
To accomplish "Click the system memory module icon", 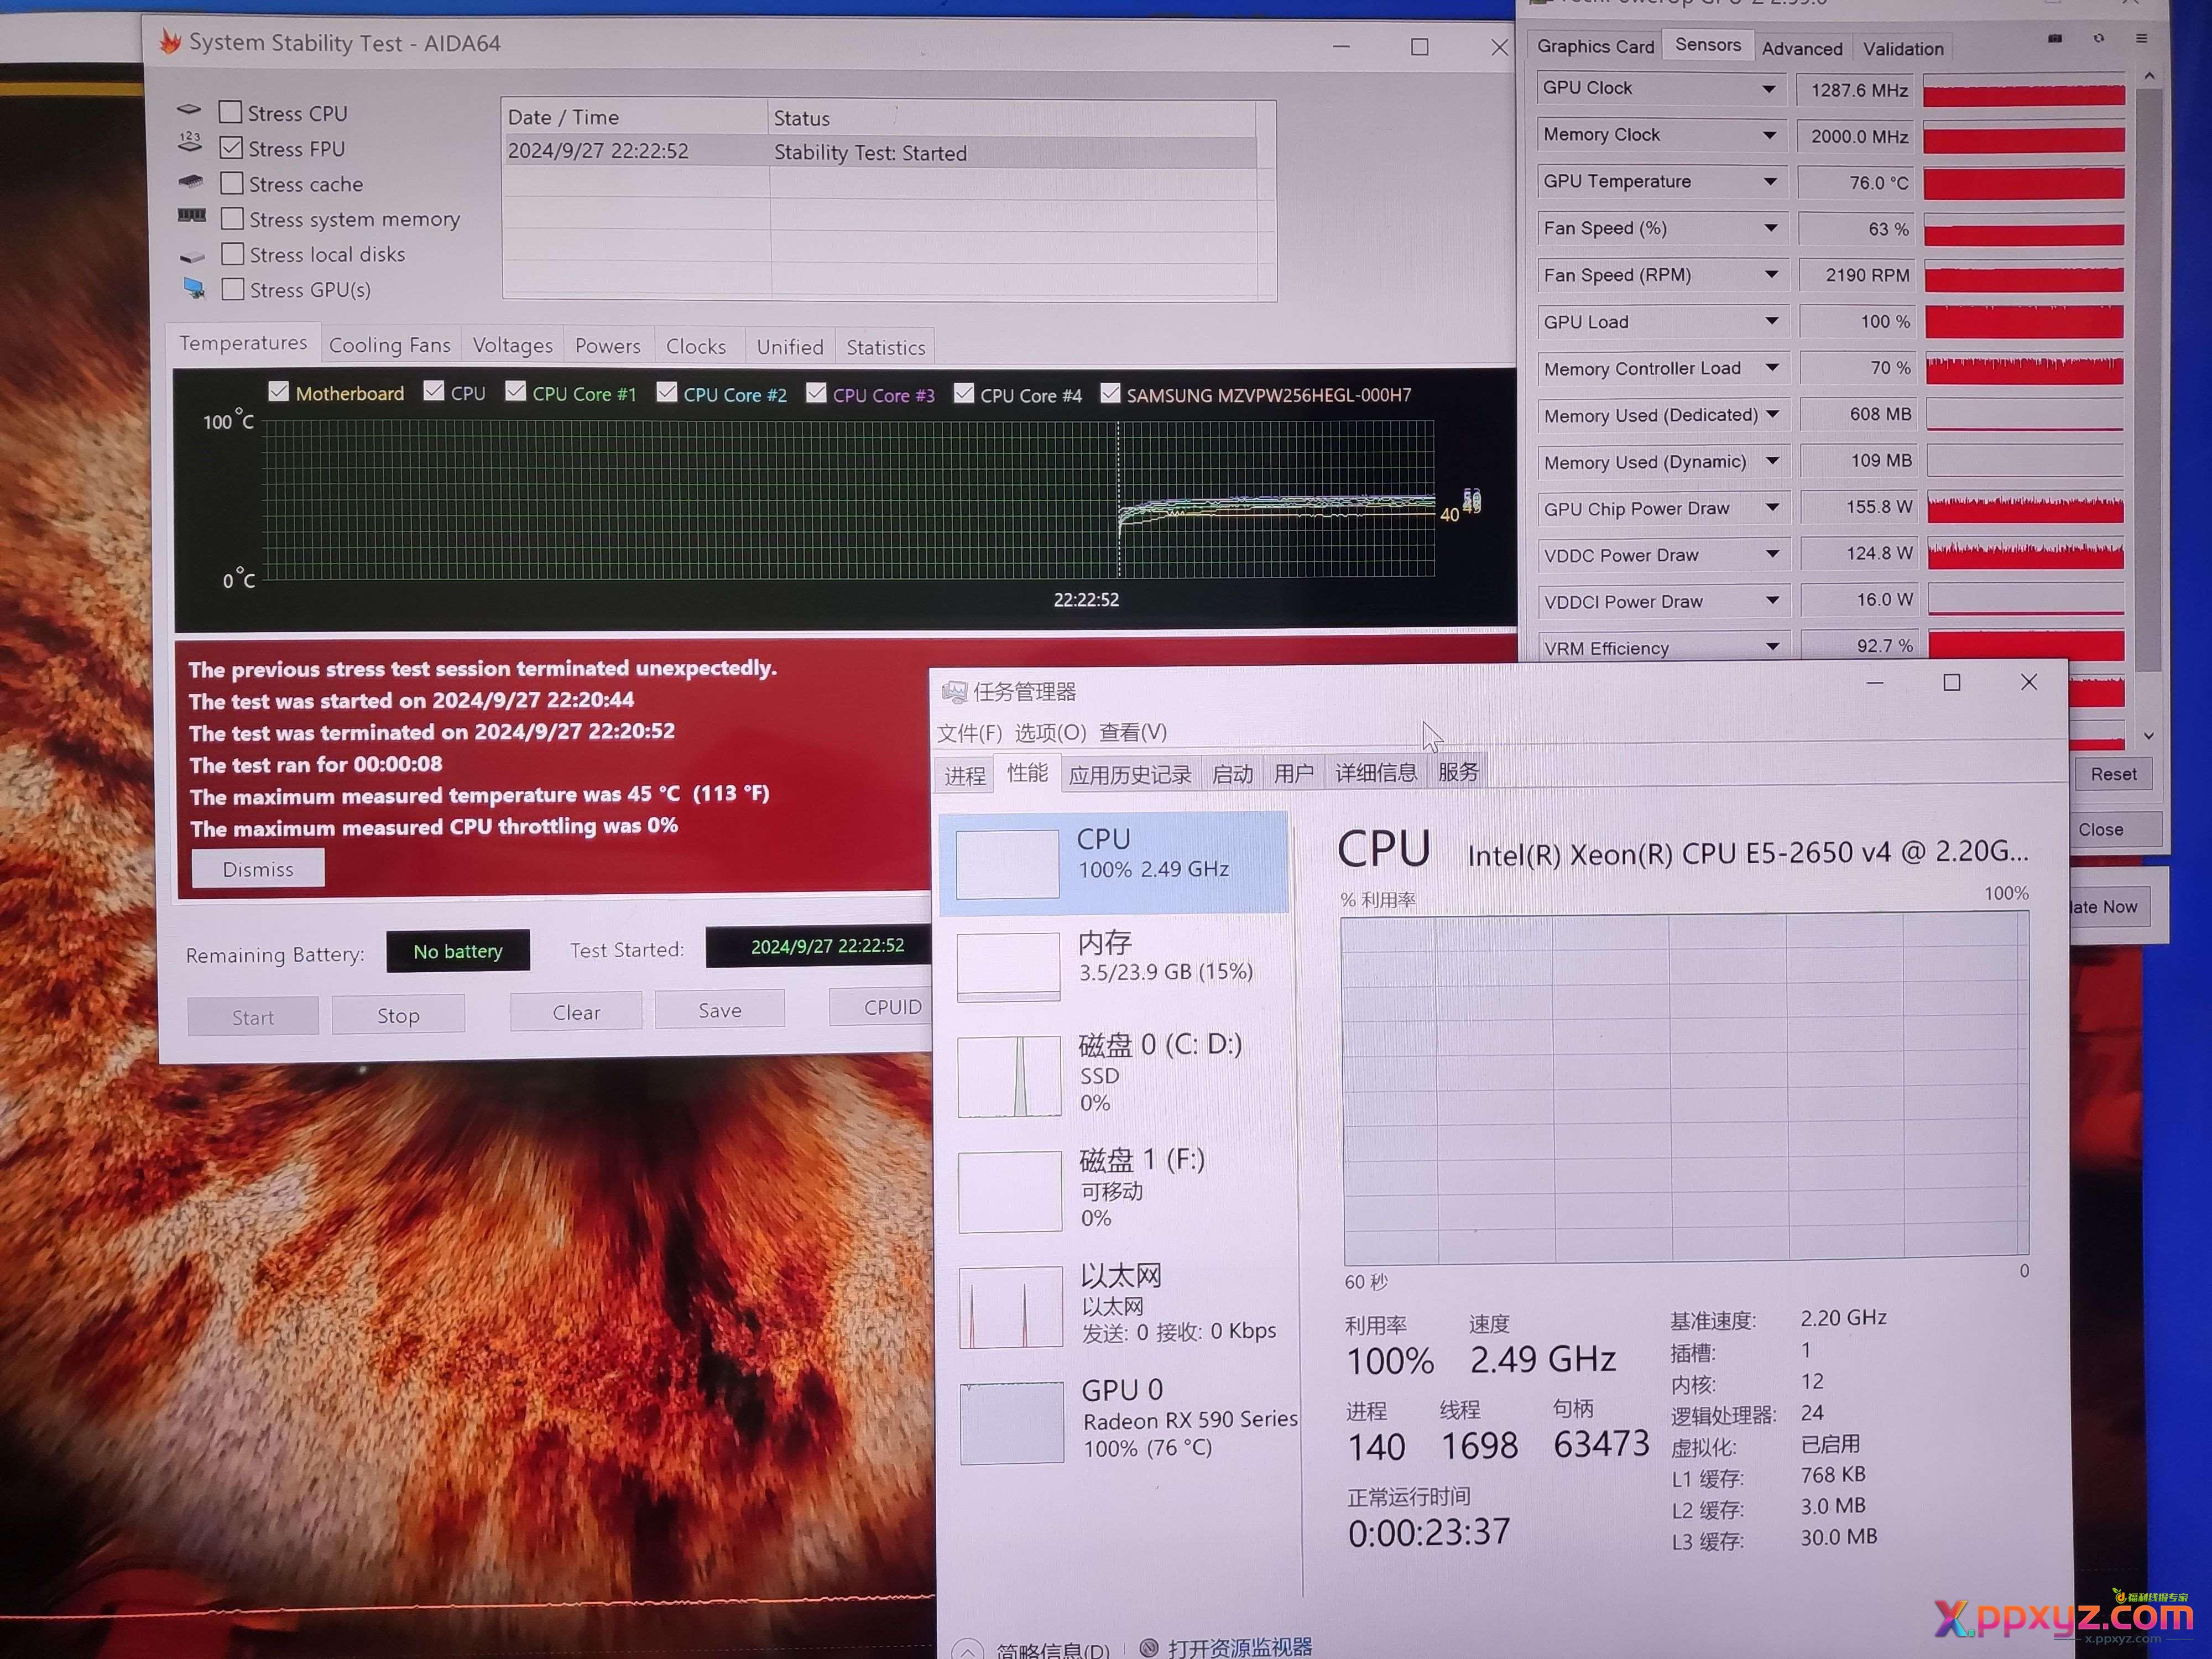I will coord(191,216).
